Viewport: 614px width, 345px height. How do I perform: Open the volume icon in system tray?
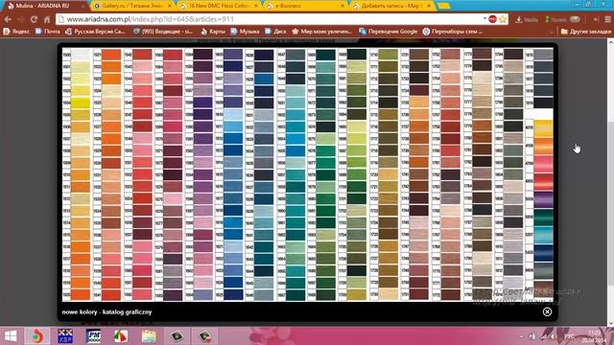tap(554, 336)
